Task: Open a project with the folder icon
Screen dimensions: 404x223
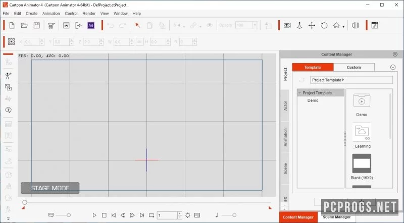Action: tap(24, 25)
